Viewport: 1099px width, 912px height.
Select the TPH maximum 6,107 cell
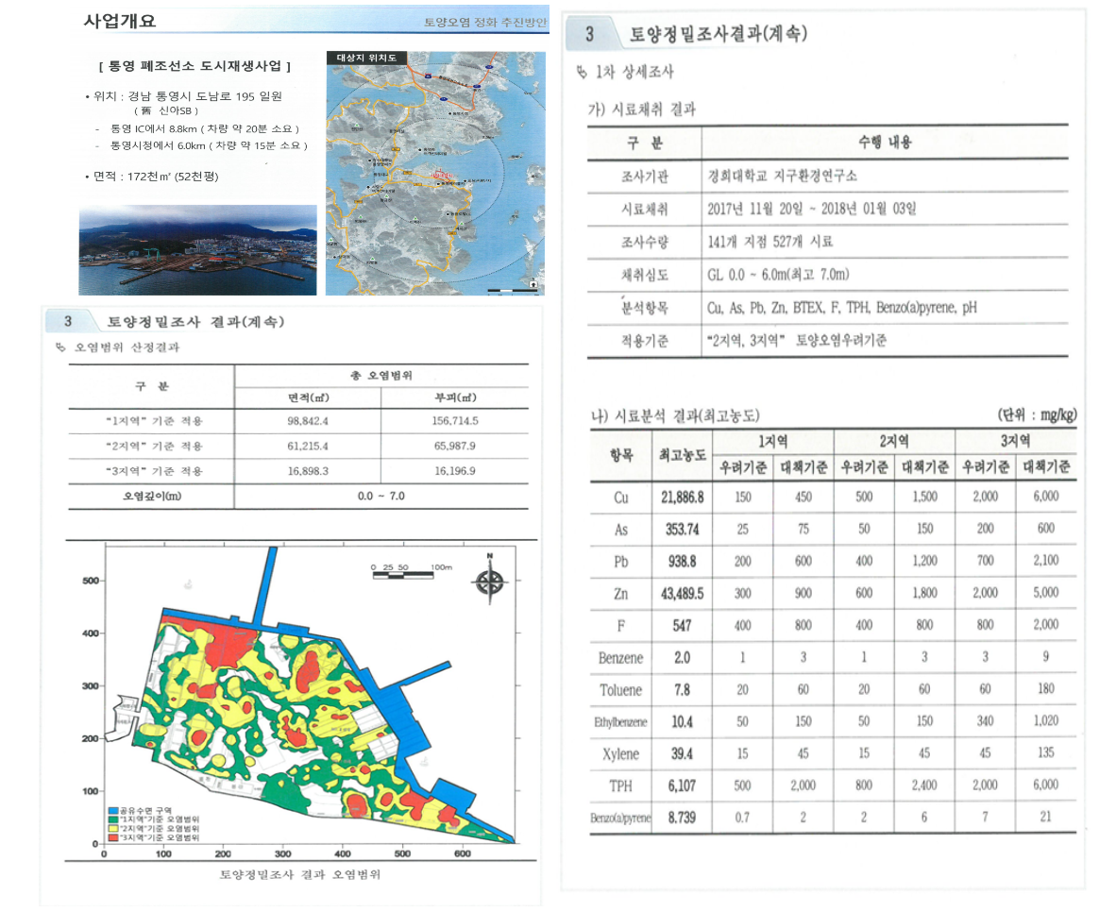pos(683,786)
